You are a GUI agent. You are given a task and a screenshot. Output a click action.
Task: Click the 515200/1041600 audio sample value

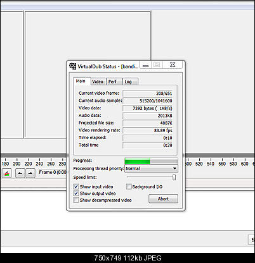(156, 101)
